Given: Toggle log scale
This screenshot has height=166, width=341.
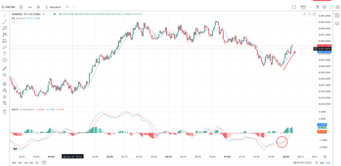Looking at the screenshot, I should (x=321, y=163).
